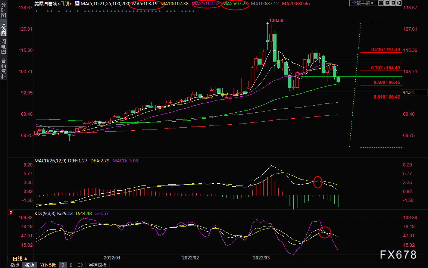Toggle the J template button
This screenshot has height=268, width=428.
pyautogui.click(x=63, y=265)
